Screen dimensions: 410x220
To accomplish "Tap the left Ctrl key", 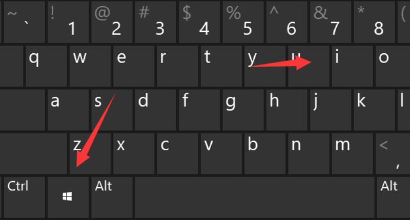I will pos(24,197).
